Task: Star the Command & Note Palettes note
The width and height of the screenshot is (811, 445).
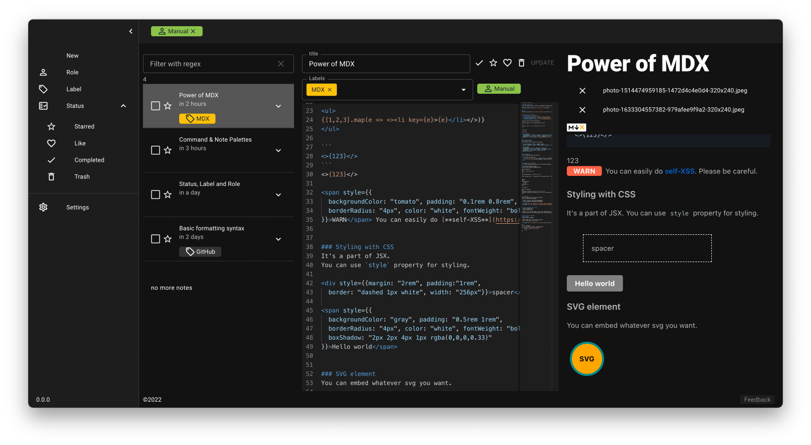Action: [168, 150]
